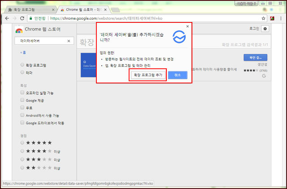Check Android에서 사용 가능 checkbox
This screenshot has width=287, height=189.
pyautogui.click(x=22, y=115)
